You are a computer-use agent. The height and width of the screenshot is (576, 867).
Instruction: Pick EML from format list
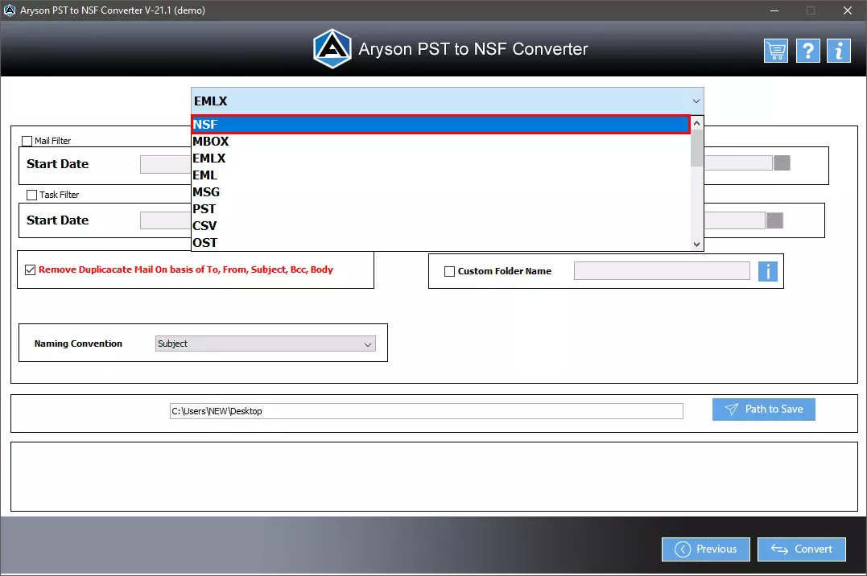click(440, 175)
